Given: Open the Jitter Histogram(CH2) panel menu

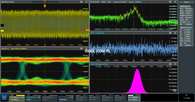Looking at the screenshot, I should pos(170,64).
